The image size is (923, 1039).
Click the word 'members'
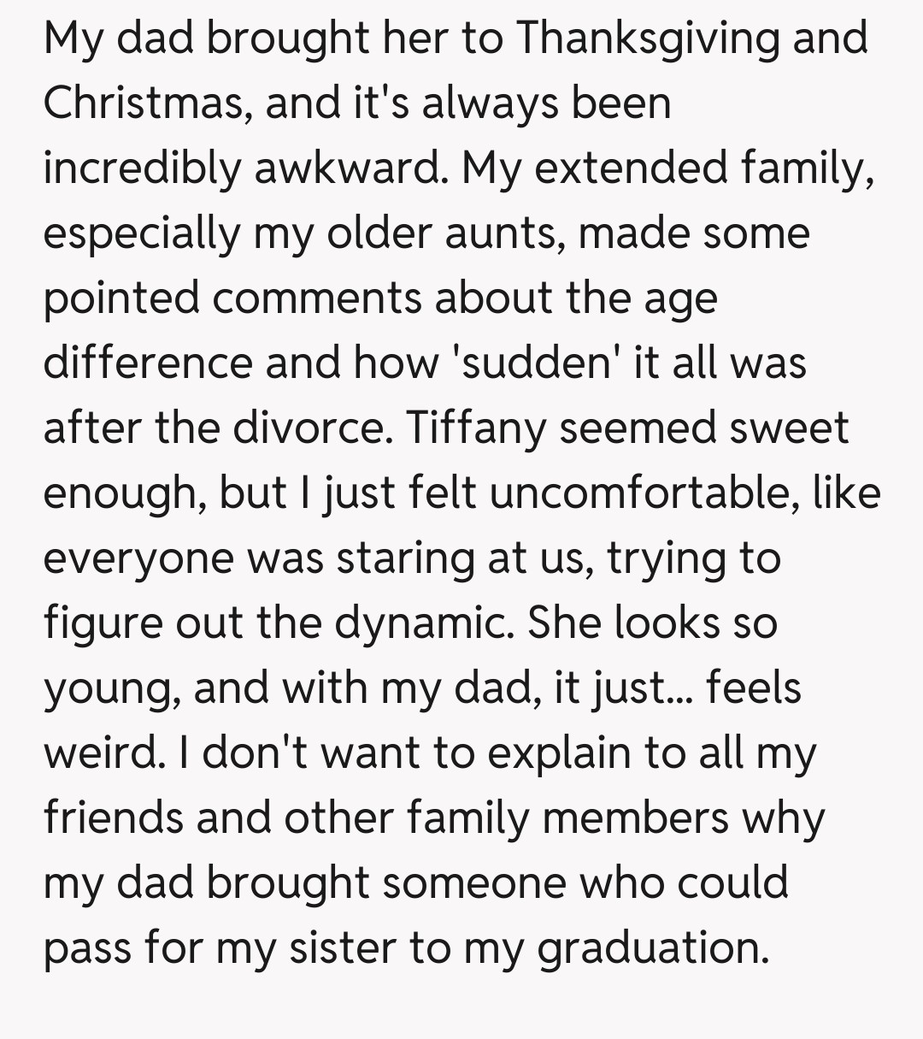(x=635, y=818)
